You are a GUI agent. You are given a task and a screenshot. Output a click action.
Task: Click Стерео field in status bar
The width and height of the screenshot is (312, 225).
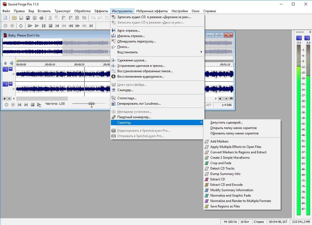tap(259, 222)
